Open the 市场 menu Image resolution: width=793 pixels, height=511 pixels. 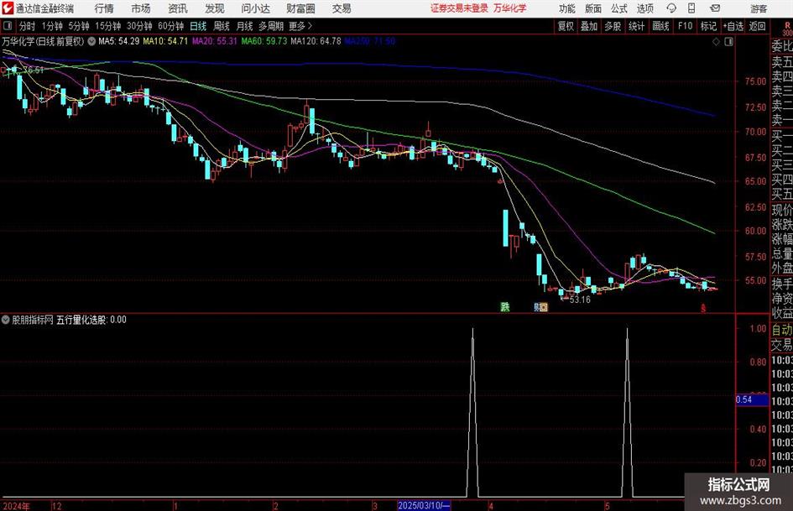[141, 8]
